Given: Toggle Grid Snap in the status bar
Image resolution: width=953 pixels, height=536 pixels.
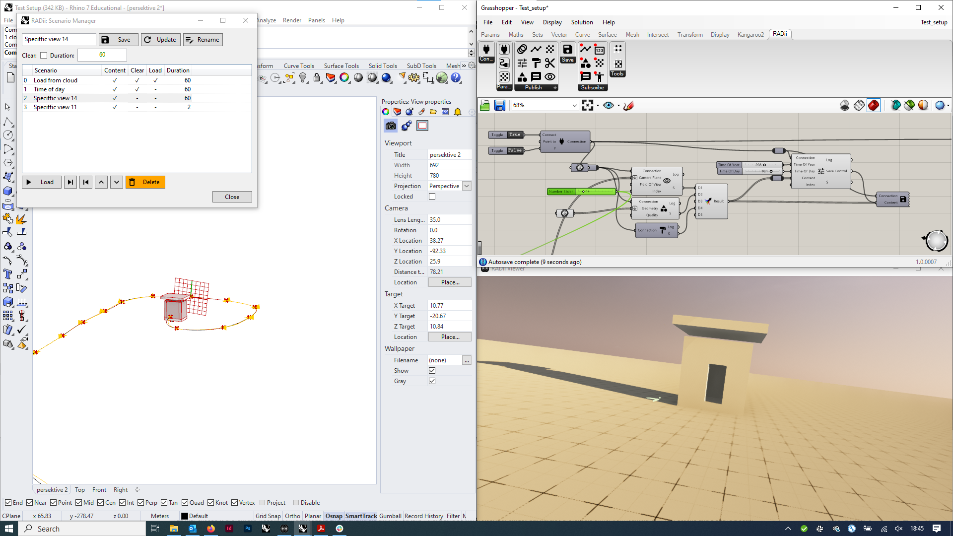Looking at the screenshot, I should tap(268, 516).
